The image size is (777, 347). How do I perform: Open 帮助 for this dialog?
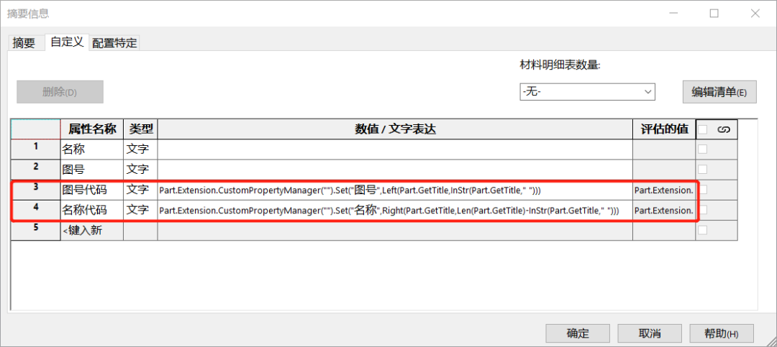click(x=721, y=333)
